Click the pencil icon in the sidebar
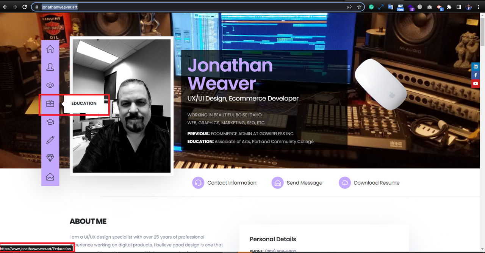This screenshot has height=253, width=485. click(x=50, y=140)
